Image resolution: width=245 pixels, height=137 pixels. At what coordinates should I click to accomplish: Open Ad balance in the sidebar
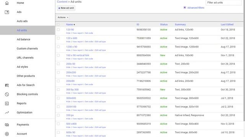pos(23,40)
